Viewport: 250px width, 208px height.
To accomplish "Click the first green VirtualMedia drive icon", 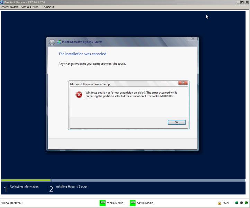I will pyautogui.click(x=102, y=203).
